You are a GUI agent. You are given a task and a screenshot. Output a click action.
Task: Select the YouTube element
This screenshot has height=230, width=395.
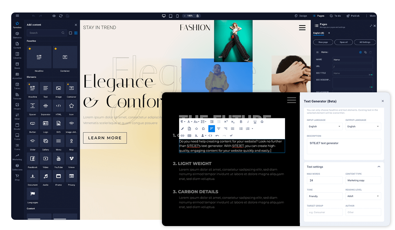pos(58,160)
